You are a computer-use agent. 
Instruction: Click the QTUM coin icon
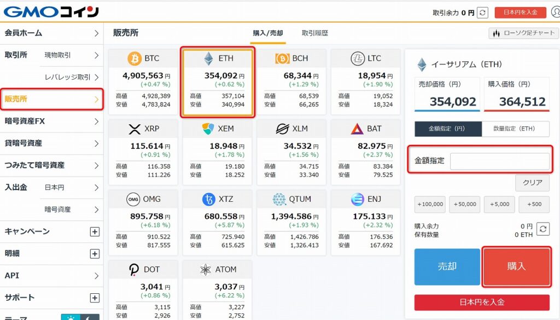tap(279, 199)
